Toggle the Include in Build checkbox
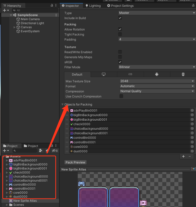 pos(120,18)
